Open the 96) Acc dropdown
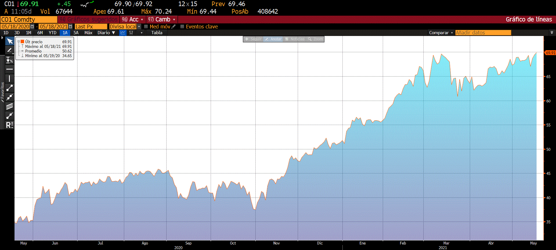This screenshot has height=250, width=556. 132,19
